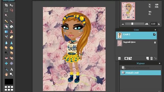Toggle visibility checkbox of Слой 2
The height and width of the screenshot is (92, 164).
point(154,34)
